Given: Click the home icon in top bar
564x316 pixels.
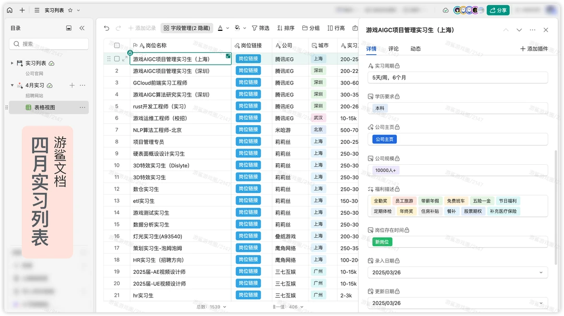Looking at the screenshot, I should [9, 10].
